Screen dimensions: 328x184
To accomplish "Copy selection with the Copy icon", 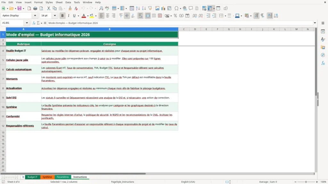I will click(54, 8).
